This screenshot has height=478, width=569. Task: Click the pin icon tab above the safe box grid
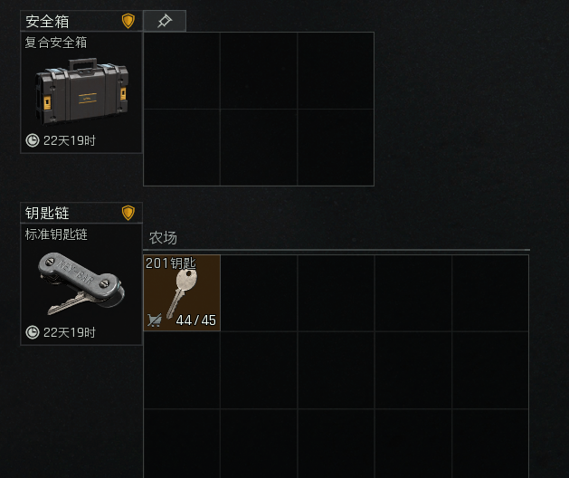coord(165,21)
